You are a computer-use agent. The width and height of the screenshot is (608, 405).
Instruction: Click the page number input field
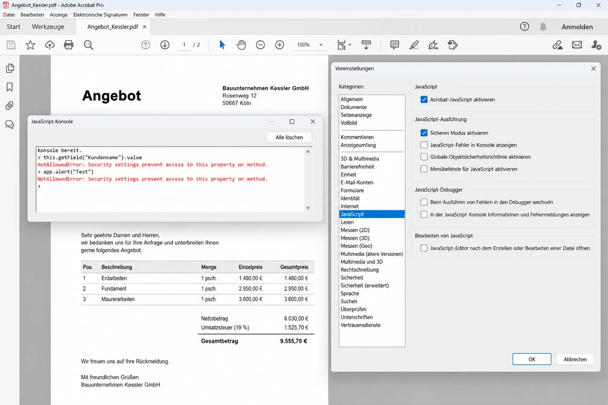coord(184,45)
